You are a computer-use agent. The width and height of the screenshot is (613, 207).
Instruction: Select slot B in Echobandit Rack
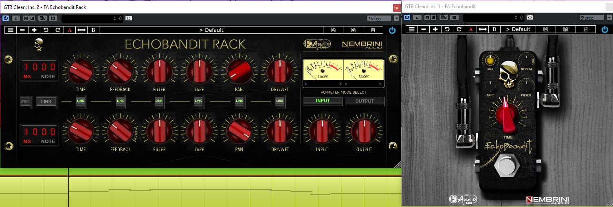point(93,30)
